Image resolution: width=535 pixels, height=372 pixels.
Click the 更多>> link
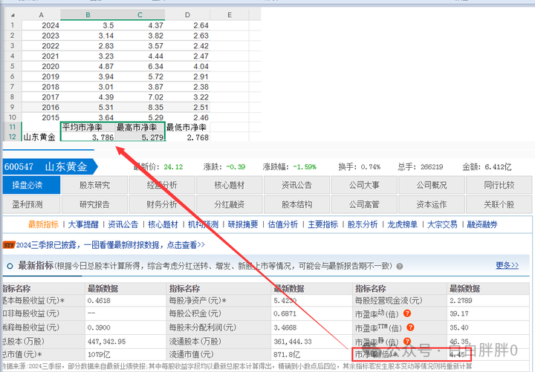(507, 265)
